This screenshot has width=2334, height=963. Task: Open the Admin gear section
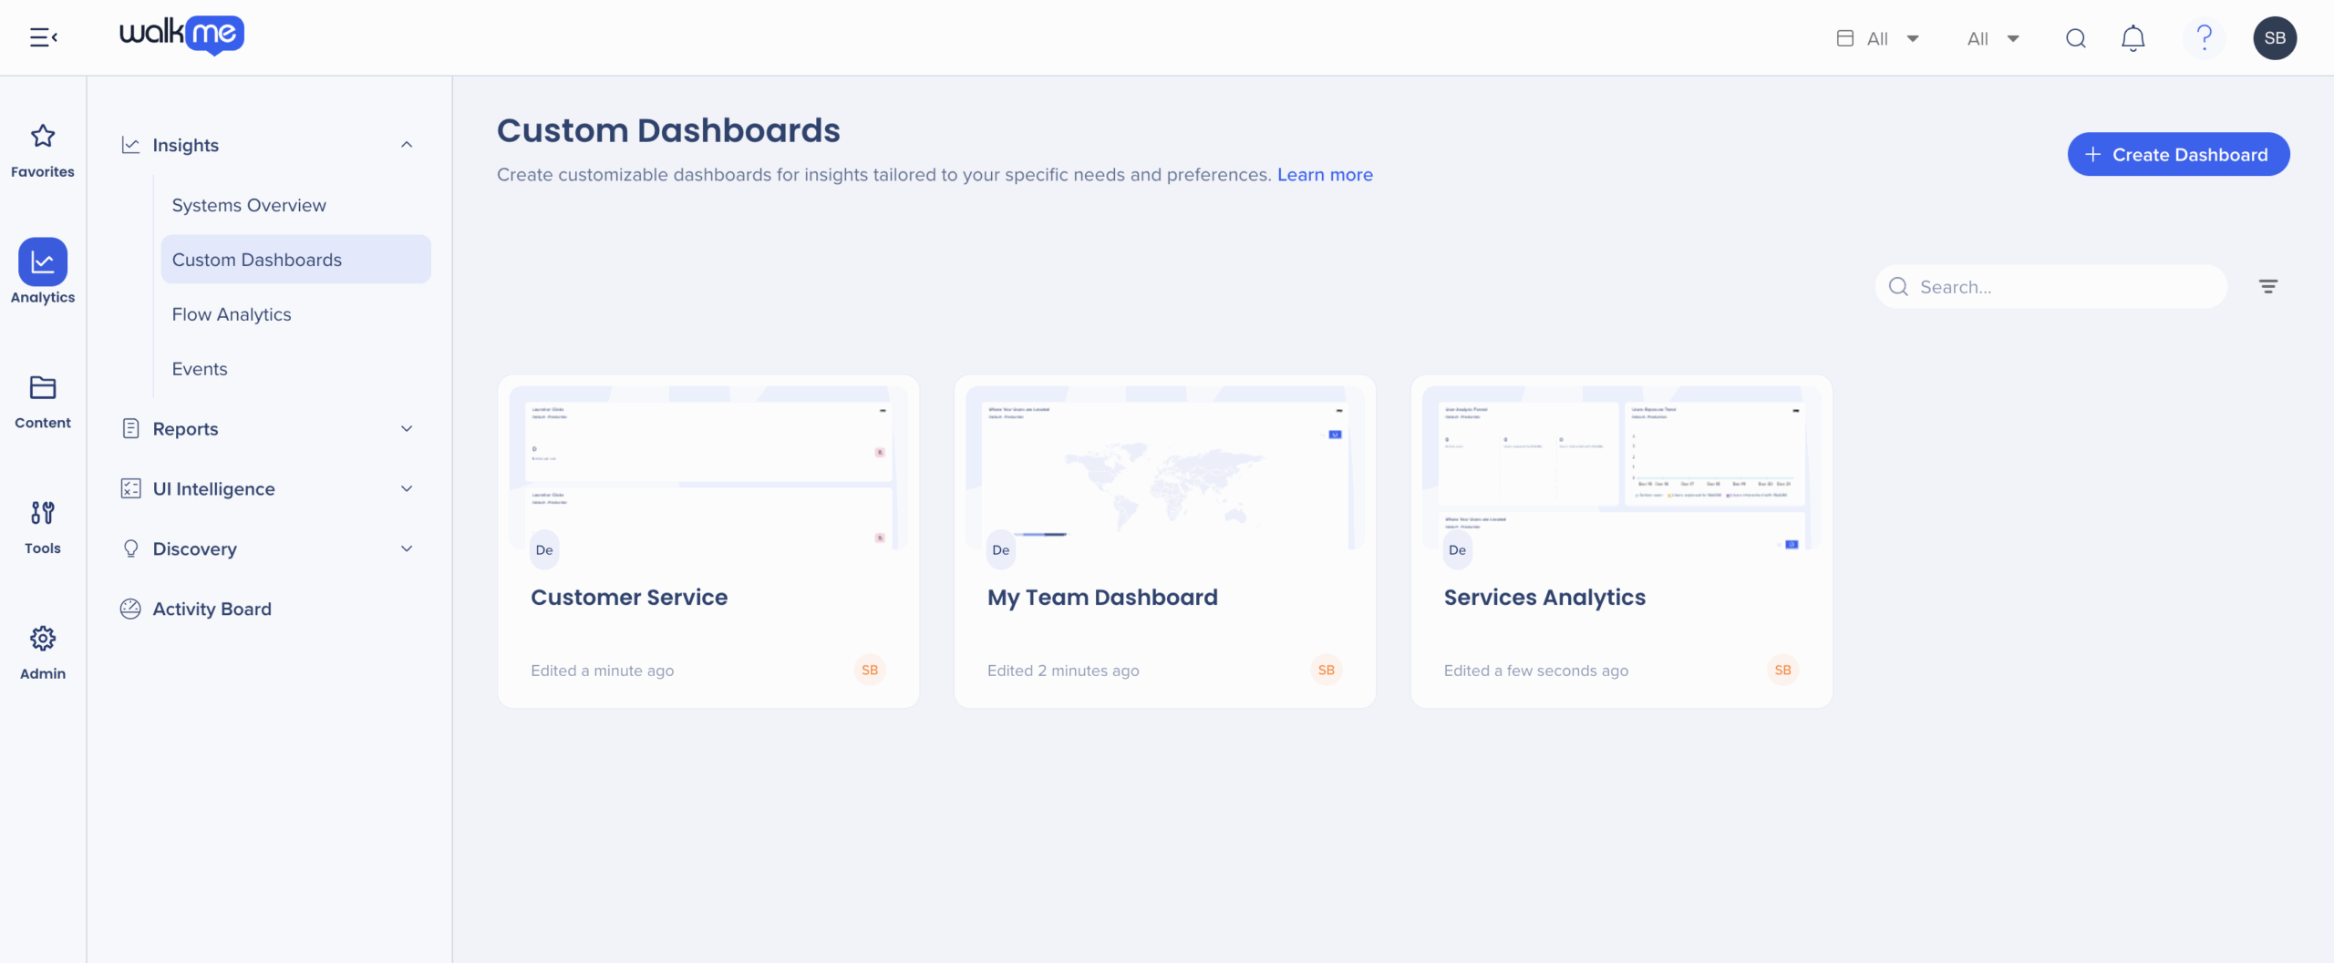[x=43, y=652]
